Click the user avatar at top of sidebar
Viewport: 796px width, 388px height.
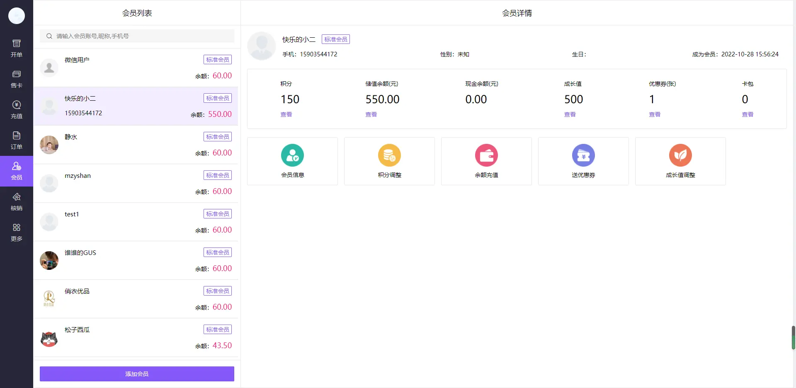[17, 16]
